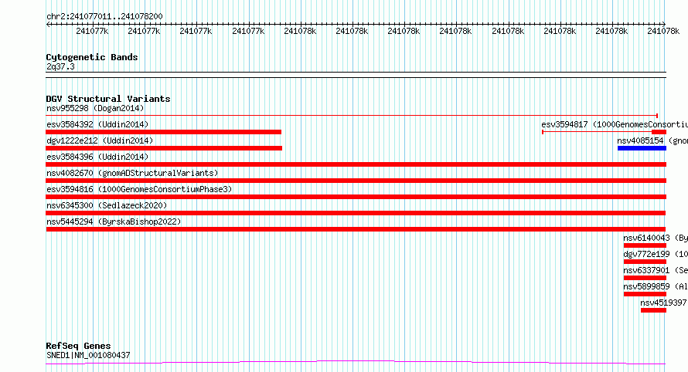
Task: Select the thin red nsv955298 variant line
Action: [352, 116]
